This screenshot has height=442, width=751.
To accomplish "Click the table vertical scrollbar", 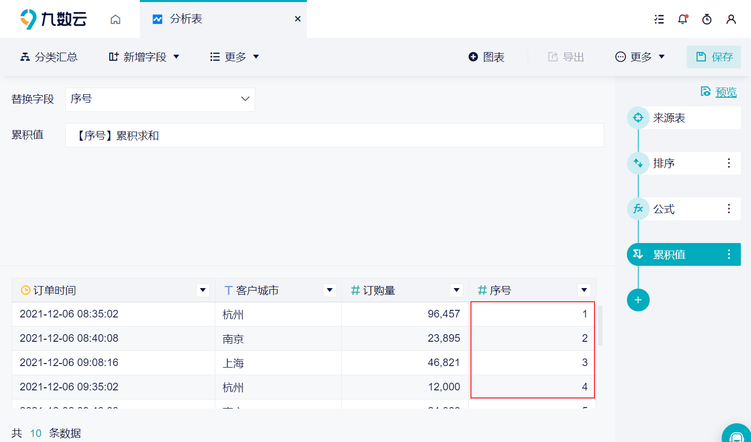I will 601,325.
